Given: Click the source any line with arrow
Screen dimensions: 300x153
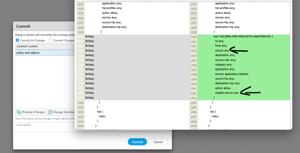Looking at the screenshot, I should pyautogui.click(x=222, y=50).
